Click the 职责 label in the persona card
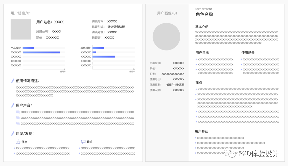This screenshot has height=166, width=288. pyautogui.click(x=153, y=74)
